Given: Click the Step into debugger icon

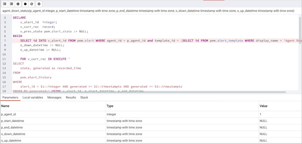Looking at the screenshot, I should coord(5,4).
